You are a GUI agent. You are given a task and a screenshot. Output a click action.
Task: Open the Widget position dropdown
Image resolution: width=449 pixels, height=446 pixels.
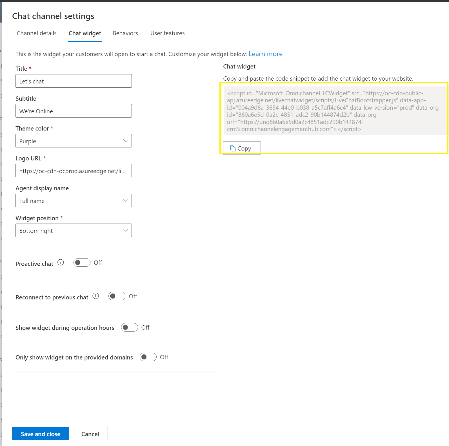74,230
